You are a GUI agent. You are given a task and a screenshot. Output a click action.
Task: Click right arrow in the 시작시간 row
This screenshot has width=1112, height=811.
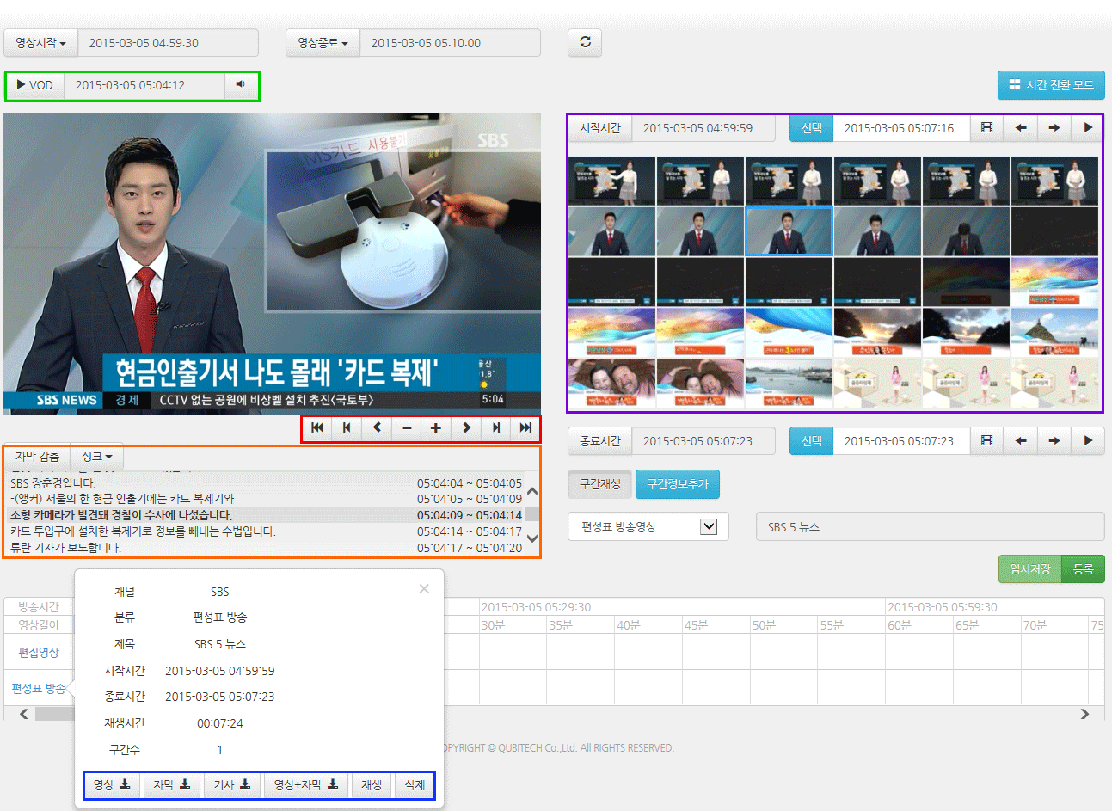[1054, 127]
